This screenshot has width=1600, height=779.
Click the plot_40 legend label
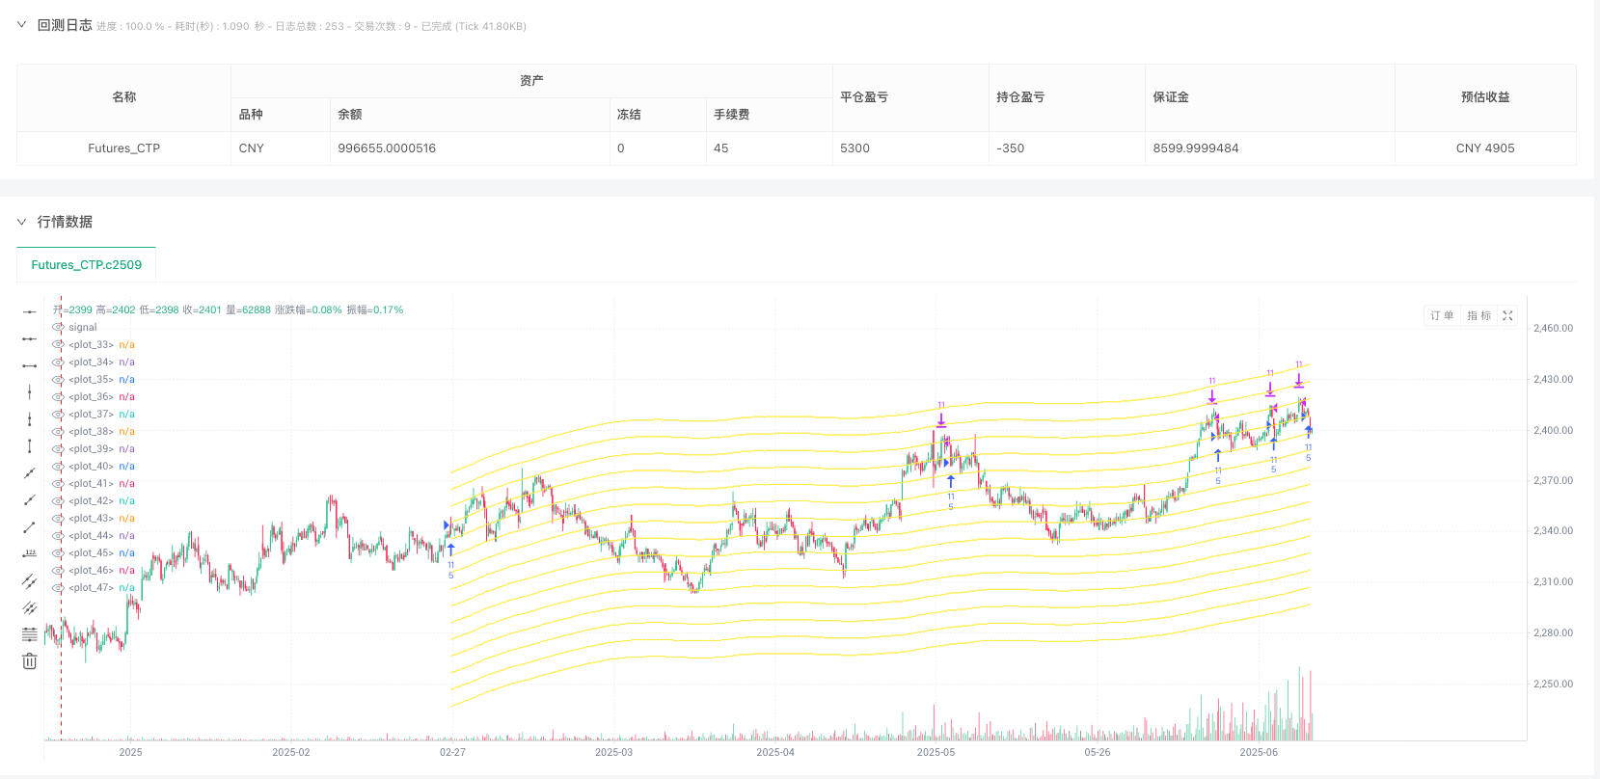92,467
